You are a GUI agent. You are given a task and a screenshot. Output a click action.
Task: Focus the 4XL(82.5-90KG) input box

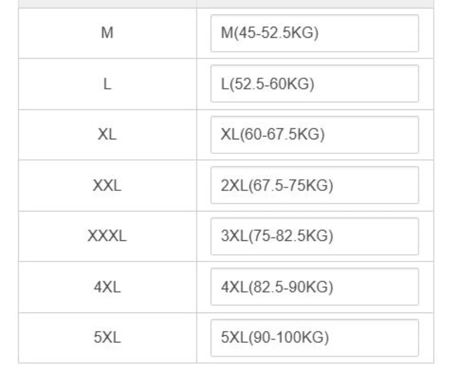pyautogui.click(x=314, y=287)
